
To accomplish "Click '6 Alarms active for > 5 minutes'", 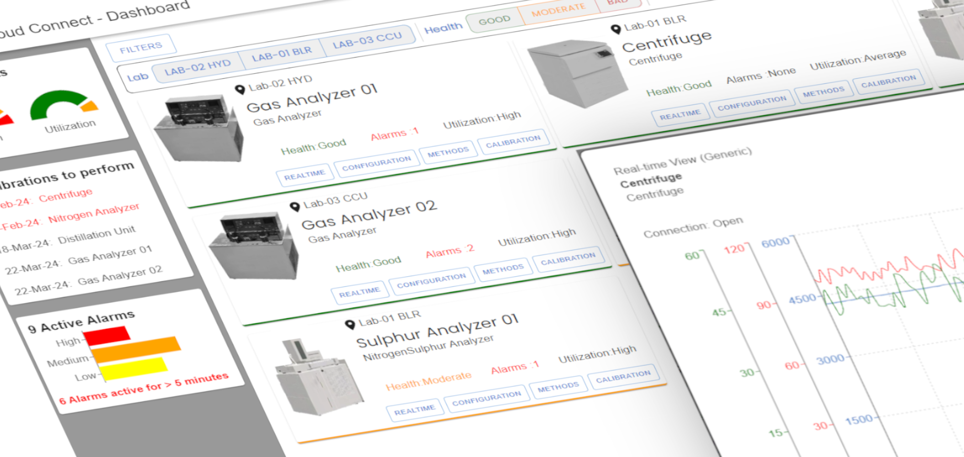I will (x=144, y=388).
